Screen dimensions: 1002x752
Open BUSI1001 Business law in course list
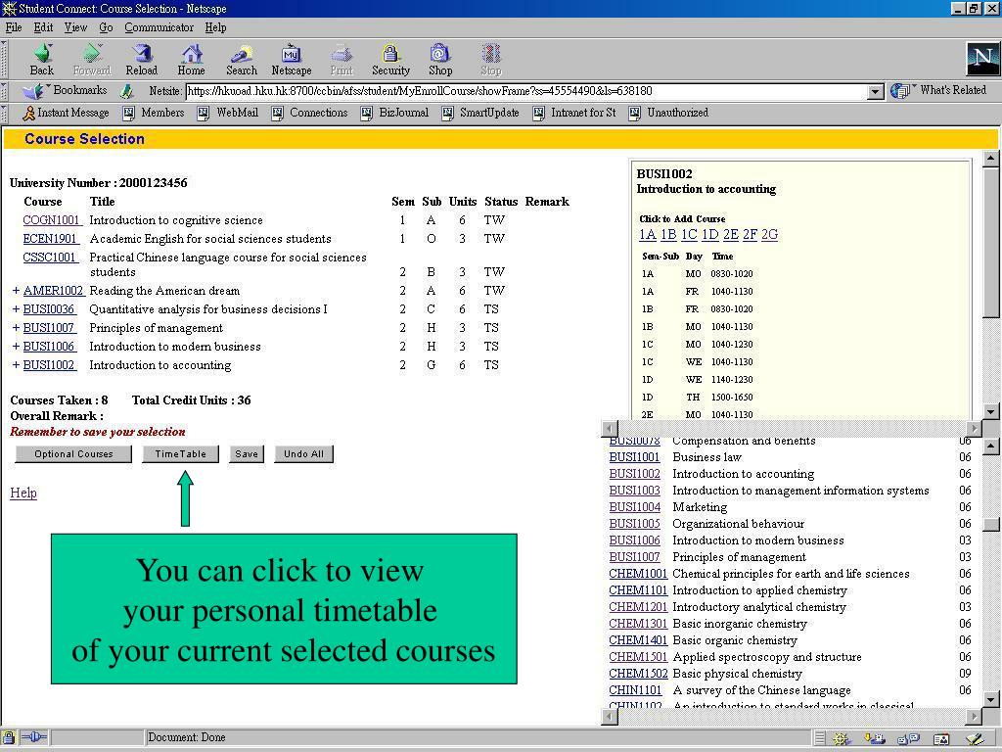[x=634, y=457]
